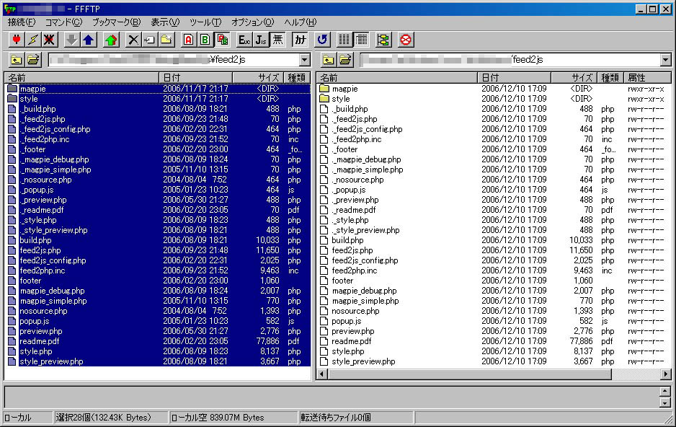Sort remote list by 種類 column
This screenshot has width=676, height=427.
pyautogui.click(x=610, y=78)
